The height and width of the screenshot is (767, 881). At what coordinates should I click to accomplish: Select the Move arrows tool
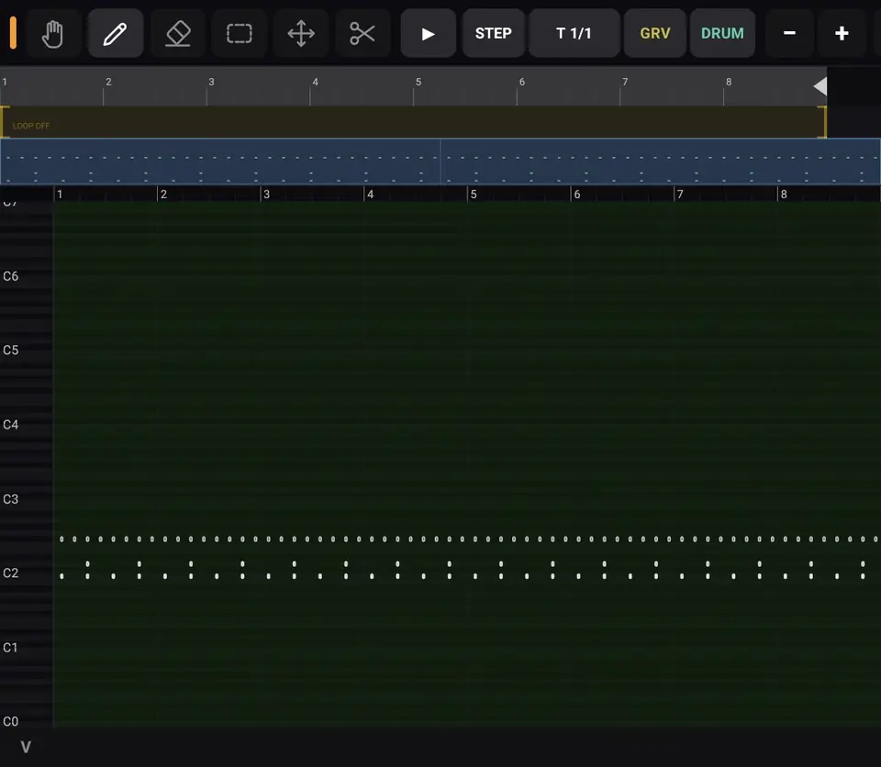pyautogui.click(x=301, y=34)
